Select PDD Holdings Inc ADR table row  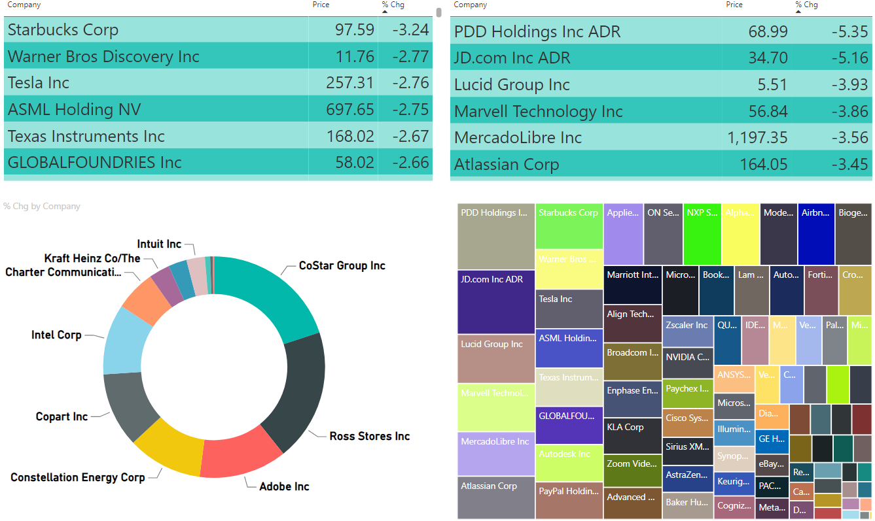click(661, 31)
